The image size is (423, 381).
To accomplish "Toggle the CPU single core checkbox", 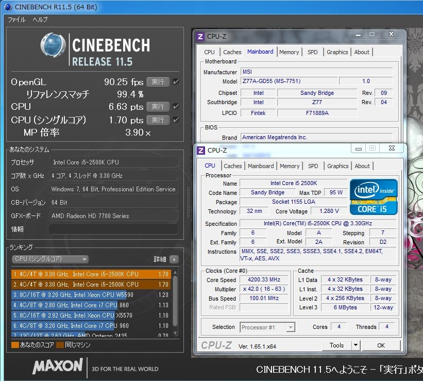I will [x=176, y=120].
